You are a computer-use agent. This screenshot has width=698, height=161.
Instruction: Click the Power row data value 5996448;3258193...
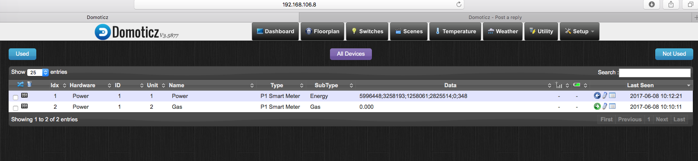tap(413, 96)
